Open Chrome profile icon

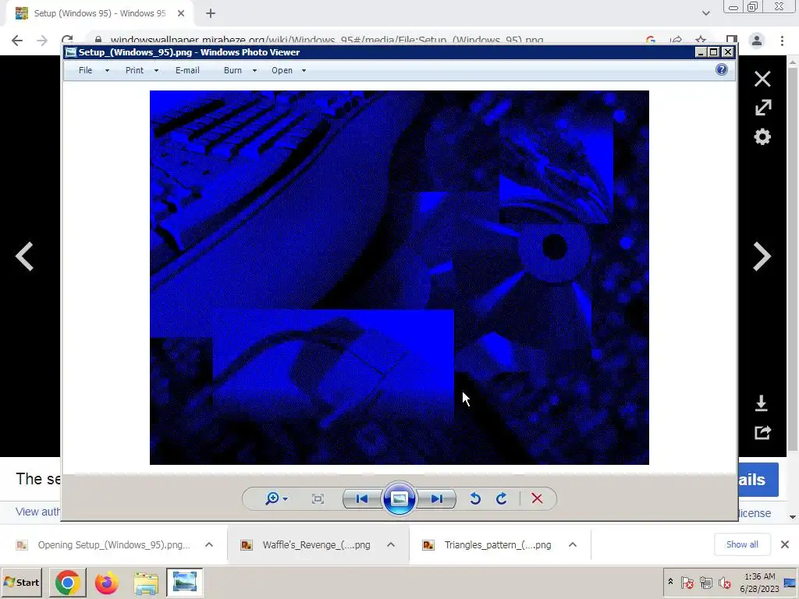757,41
